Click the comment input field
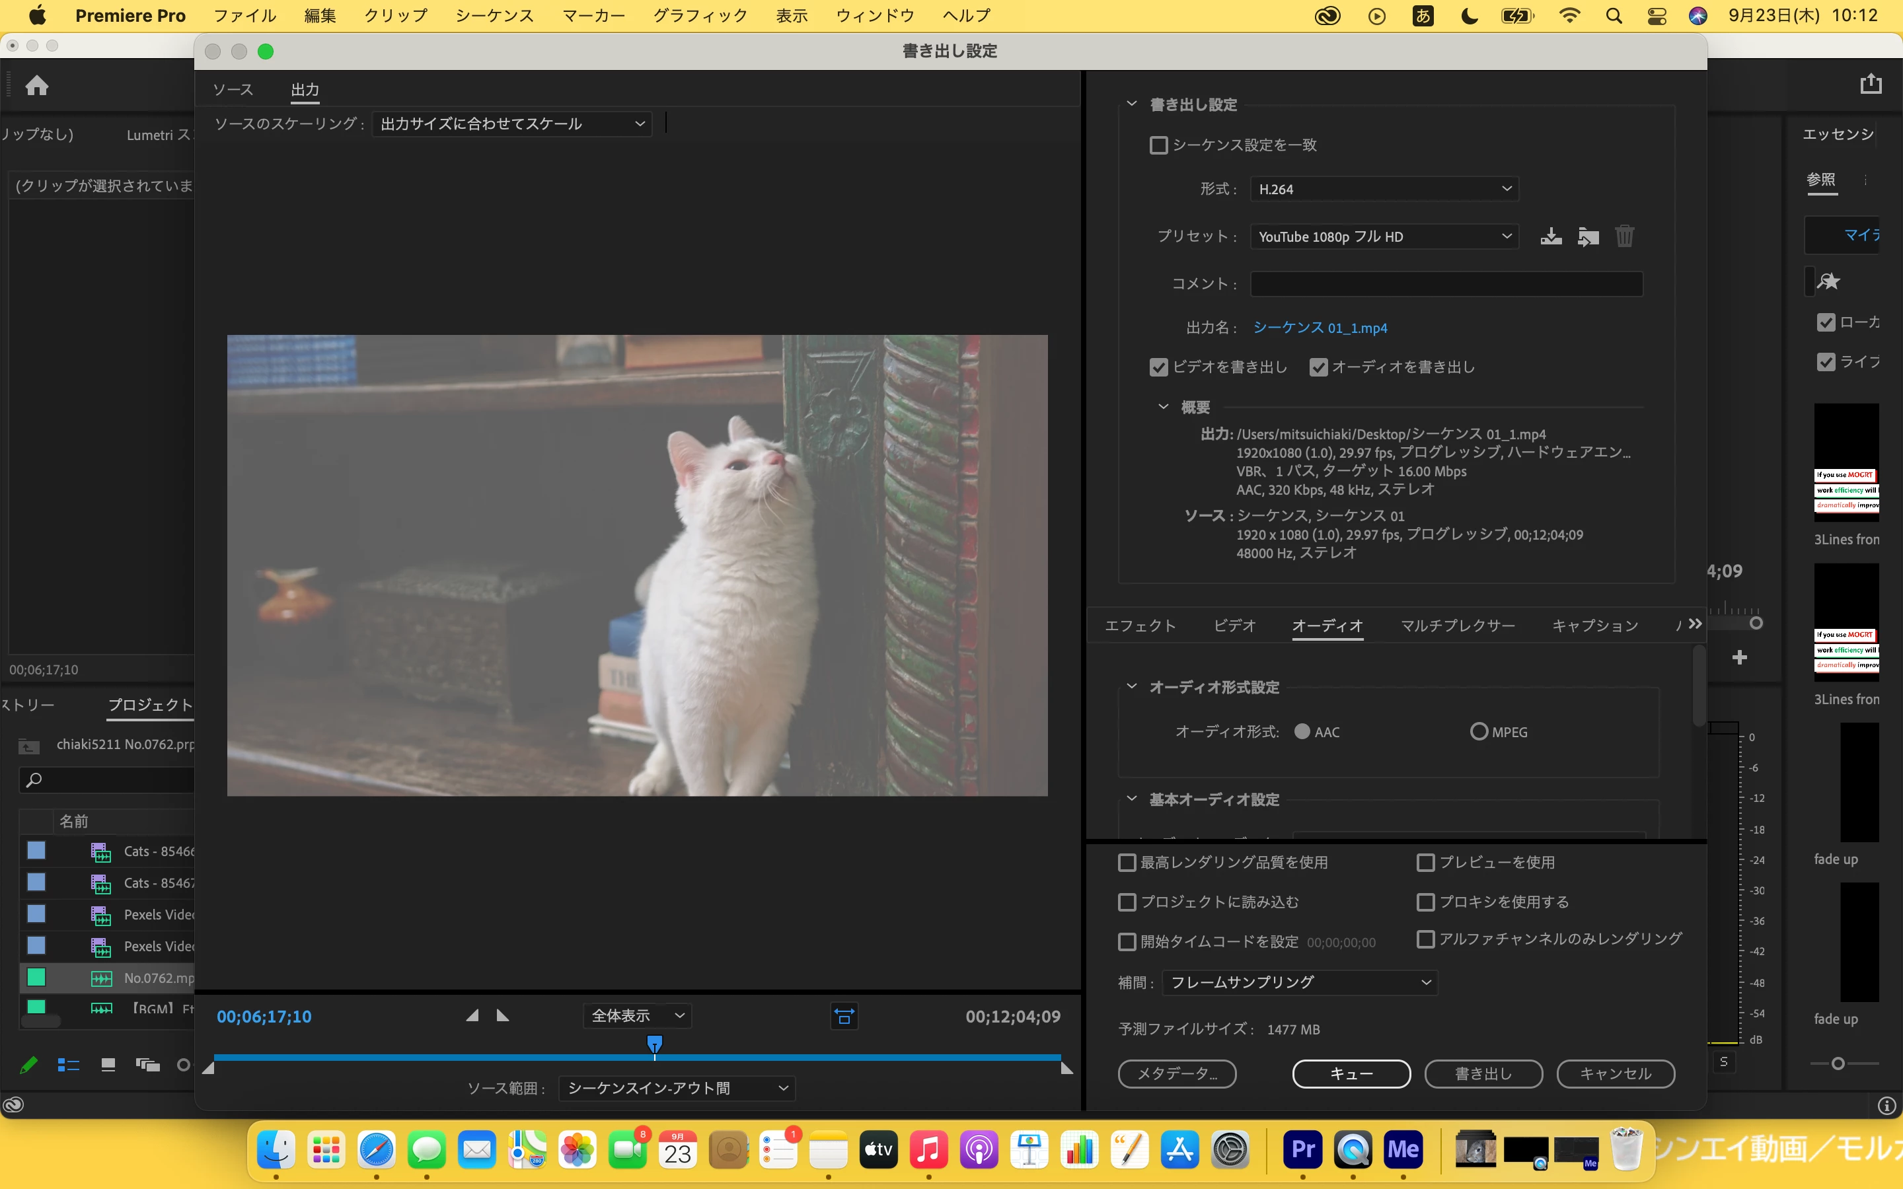Image resolution: width=1903 pixels, height=1189 pixels. point(1446,283)
